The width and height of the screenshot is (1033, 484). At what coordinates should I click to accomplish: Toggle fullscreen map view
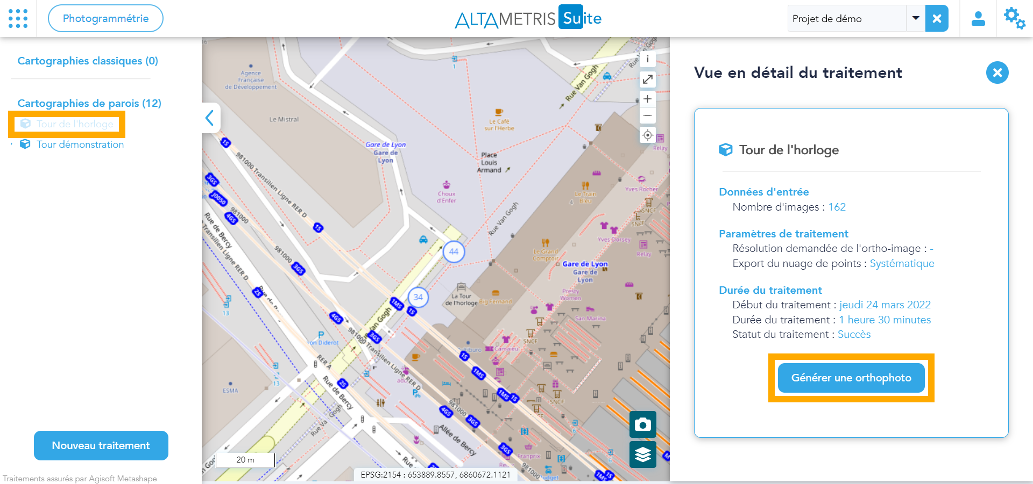coord(648,80)
